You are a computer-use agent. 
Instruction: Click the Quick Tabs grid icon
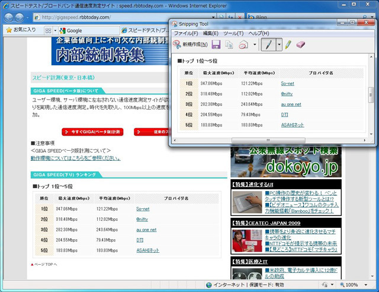click(x=48, y=30)
